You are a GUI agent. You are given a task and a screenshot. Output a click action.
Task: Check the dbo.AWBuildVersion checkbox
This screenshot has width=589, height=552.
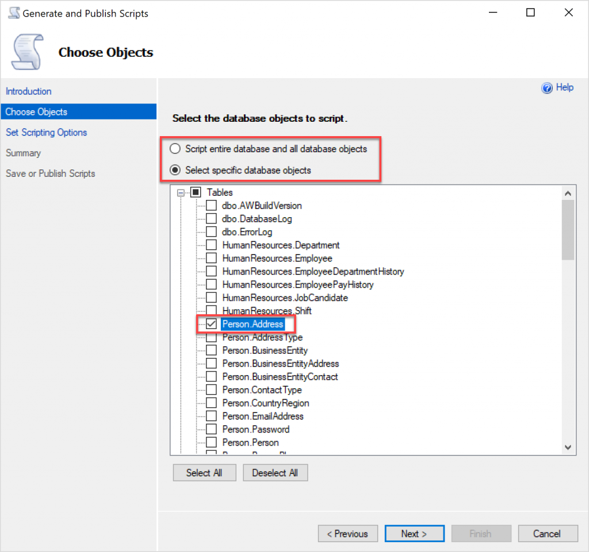[x=212, y=206]
